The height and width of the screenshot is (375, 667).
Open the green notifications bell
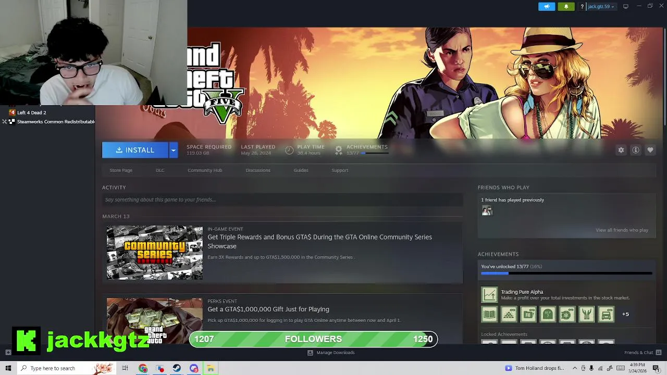pos(566,6)
